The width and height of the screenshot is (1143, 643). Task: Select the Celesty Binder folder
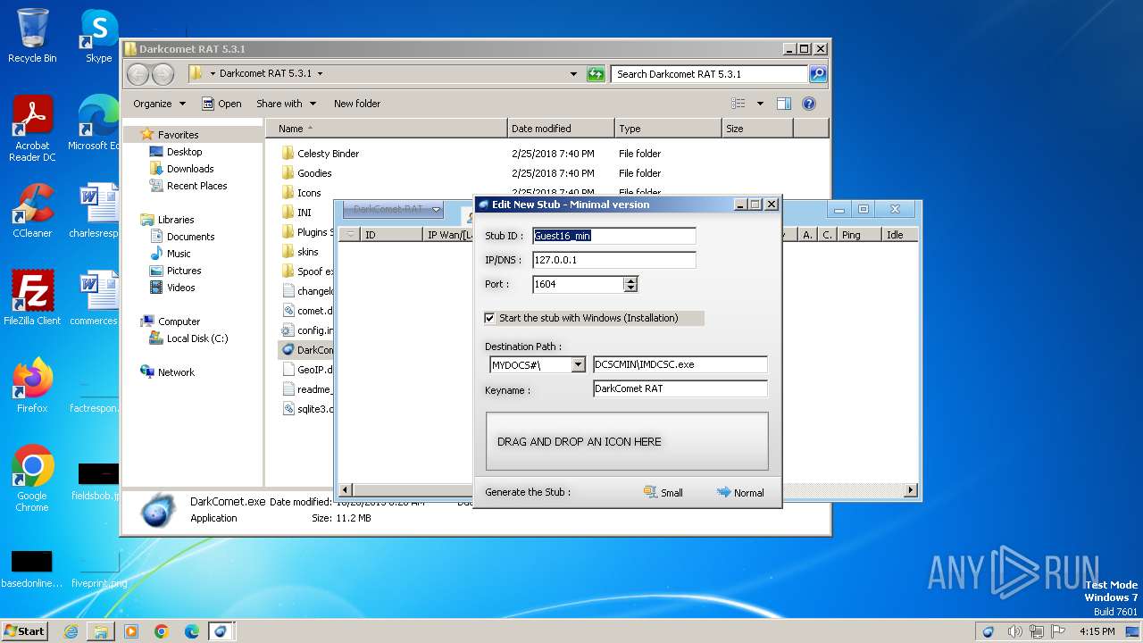click(x=328, y=154)
